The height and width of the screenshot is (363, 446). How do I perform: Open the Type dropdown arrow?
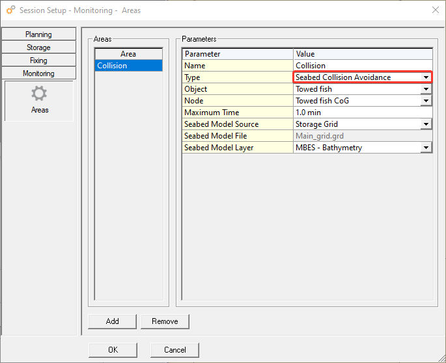point(426,77)
